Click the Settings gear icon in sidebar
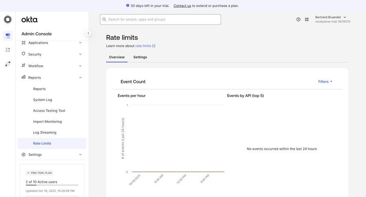This screenshot has width=366, height=197. (x=24, y=155)
